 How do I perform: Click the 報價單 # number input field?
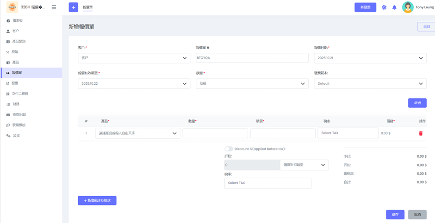pos(252,58)
